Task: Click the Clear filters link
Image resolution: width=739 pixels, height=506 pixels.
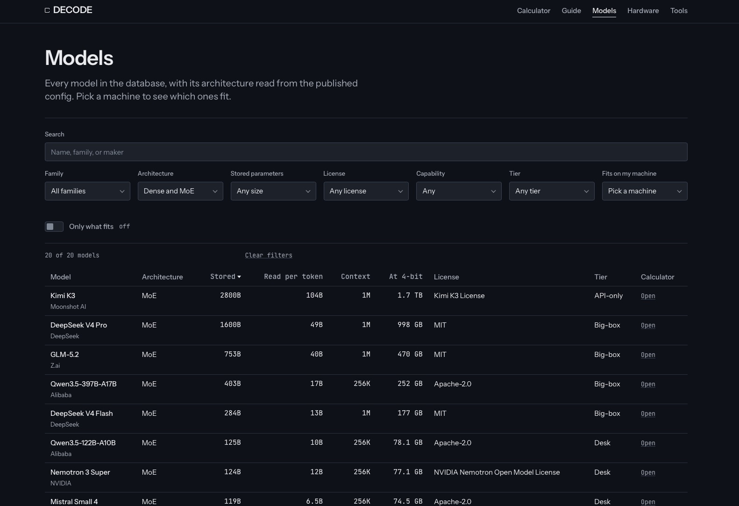Action: 269,255
